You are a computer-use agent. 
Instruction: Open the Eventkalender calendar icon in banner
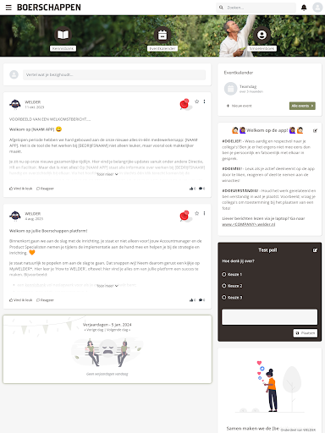click(x=162, y=35)
